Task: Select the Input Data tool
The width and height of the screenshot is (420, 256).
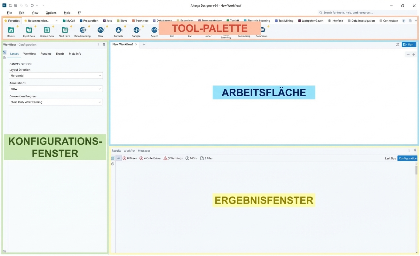Action: tap(29, 30)
